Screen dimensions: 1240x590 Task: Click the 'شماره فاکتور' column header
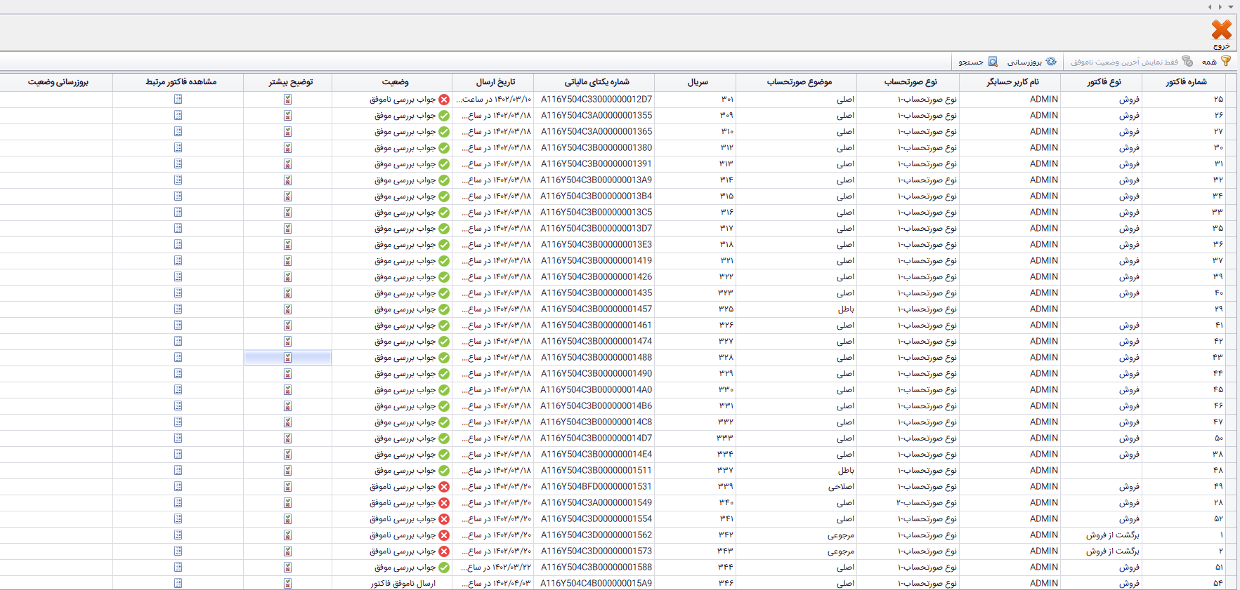click(x=1186, y=82)
